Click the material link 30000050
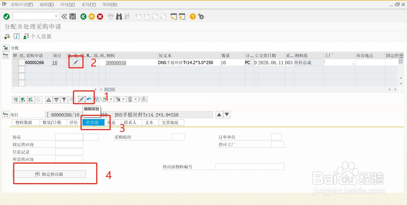This screenshot has height=205, width=407. pos(116,63)
